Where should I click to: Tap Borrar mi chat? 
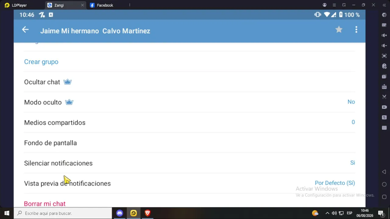pyautogui.click(x=45, y=204)
